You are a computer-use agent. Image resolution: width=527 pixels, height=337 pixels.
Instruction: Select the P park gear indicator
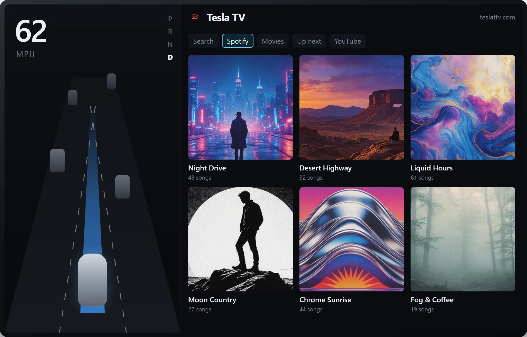click(x=170, y=19)
